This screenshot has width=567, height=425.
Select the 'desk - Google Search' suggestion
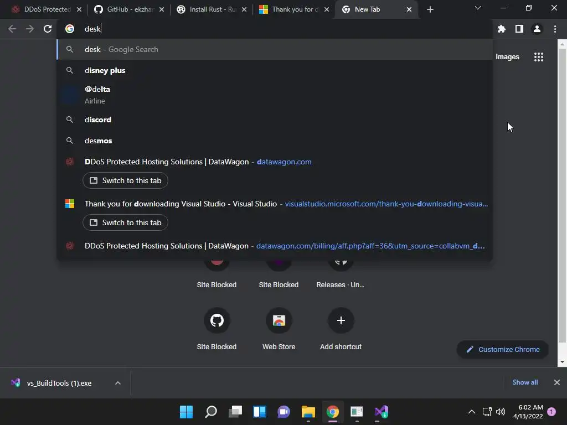(x=275, y=49)
